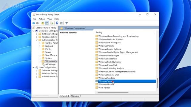Click the Forward arrow toolbar icon
The width and height of the screenshot is (191, 107).
(37, 23)
